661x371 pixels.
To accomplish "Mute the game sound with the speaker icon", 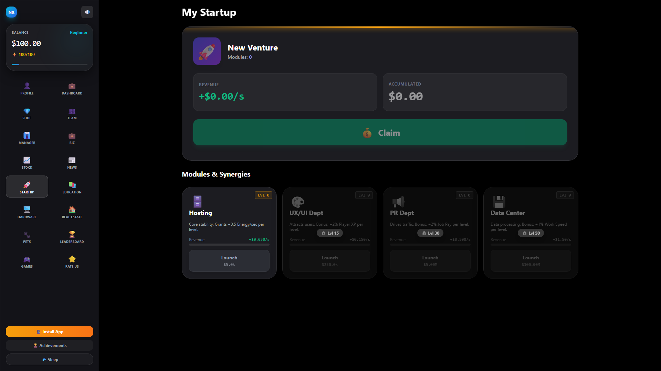I will pyautogui.click(x=87, y=12).
